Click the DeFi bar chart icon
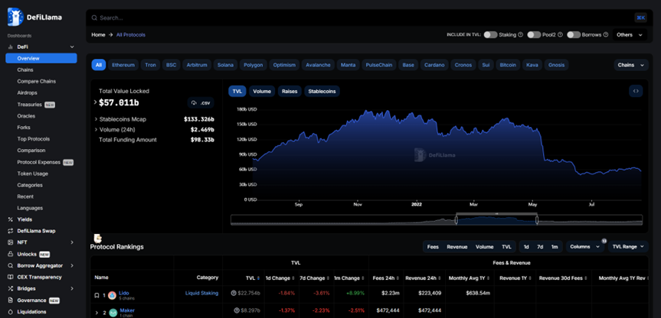Screen dimensions: 661x318 click(x=11, y=47)
